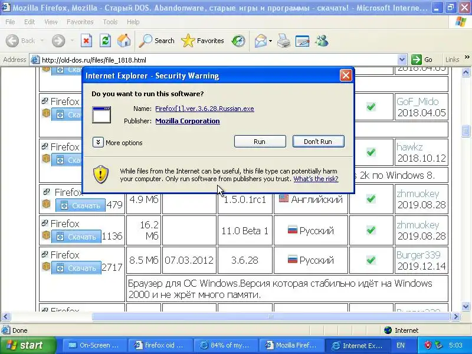Viewport: 472px width, 354px height.
Task: Close the Security Warning dialog
Action: point(346,76)
